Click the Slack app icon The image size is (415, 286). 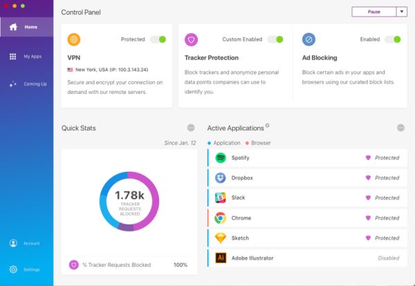point(221,198)
